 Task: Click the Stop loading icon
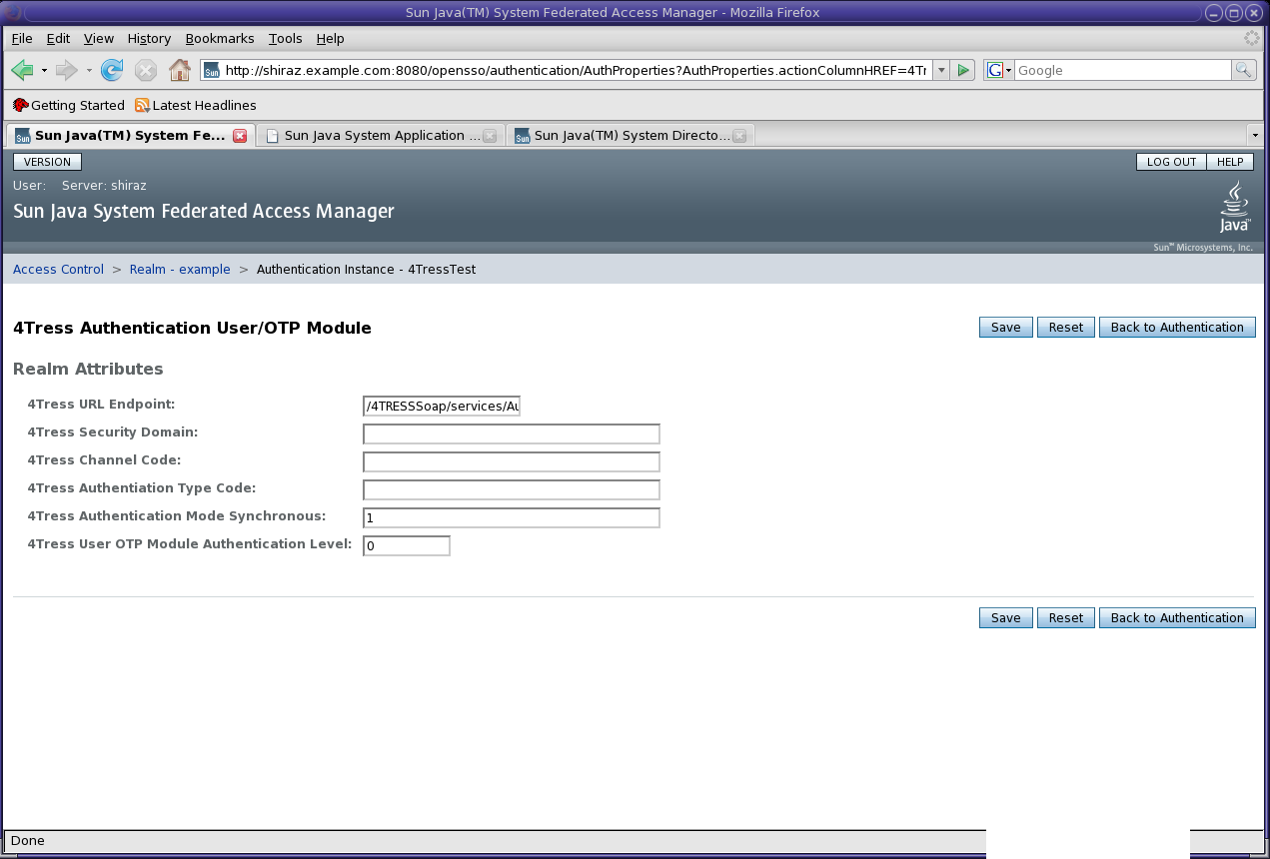tap(146, 70)
